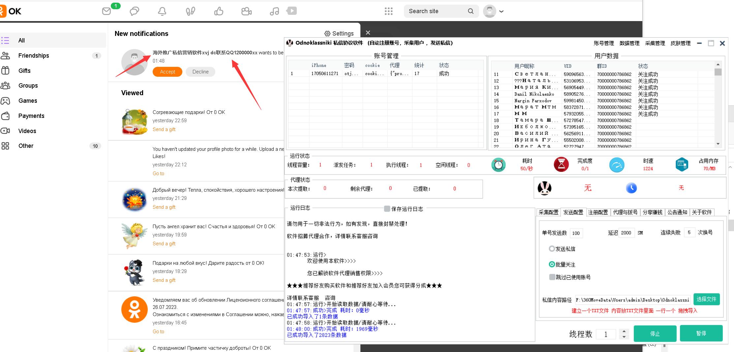Click the thumbs-up events icon
The width and height of the screenshot is (734, 352).
219,11
